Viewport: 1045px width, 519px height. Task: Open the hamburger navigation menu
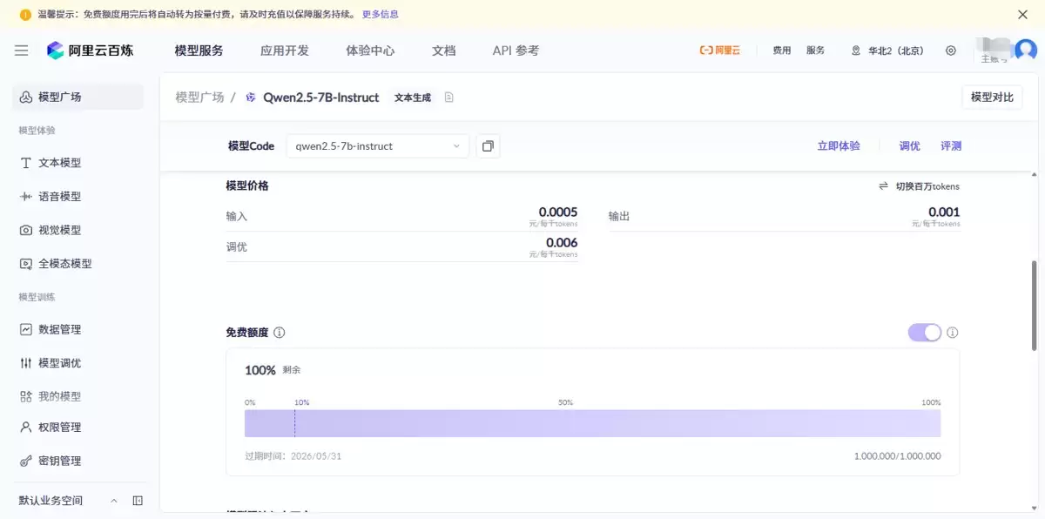click(22, 51)
